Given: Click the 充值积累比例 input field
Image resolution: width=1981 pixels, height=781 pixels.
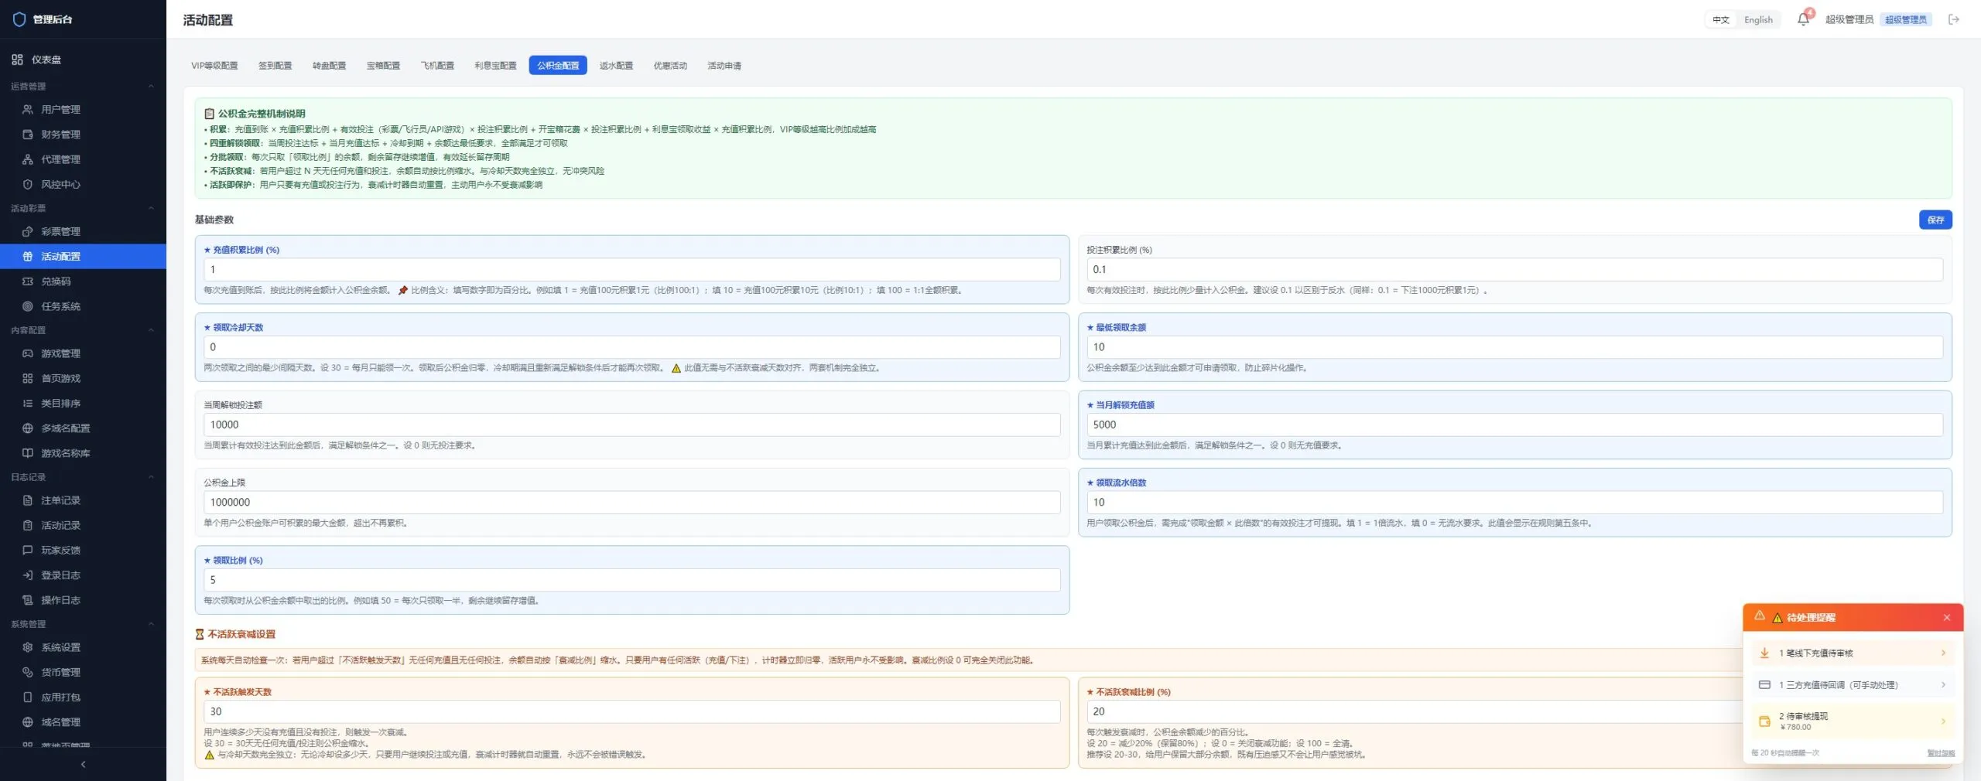Looking at the screenshot, I should [x=631, y=269].
